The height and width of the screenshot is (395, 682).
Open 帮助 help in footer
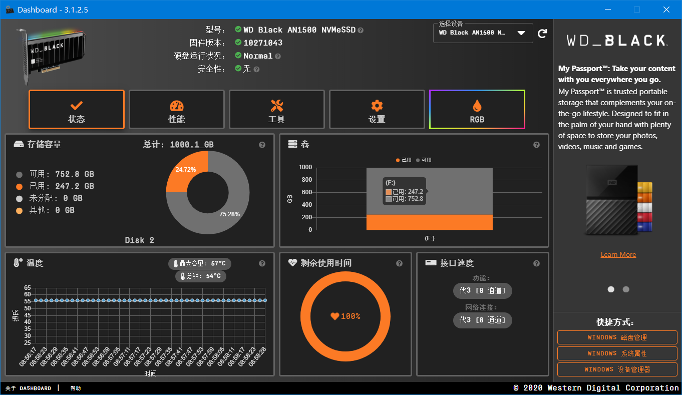[76, 388]
